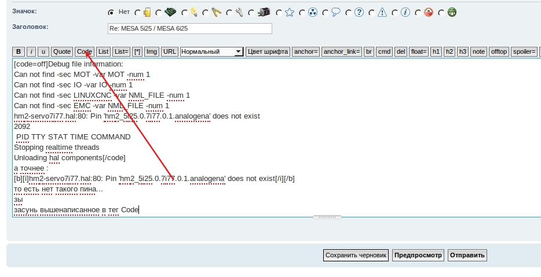Click the 'note' BBCode button
Viewport: 541px width, 277px height.
click(x=478, y=51)
